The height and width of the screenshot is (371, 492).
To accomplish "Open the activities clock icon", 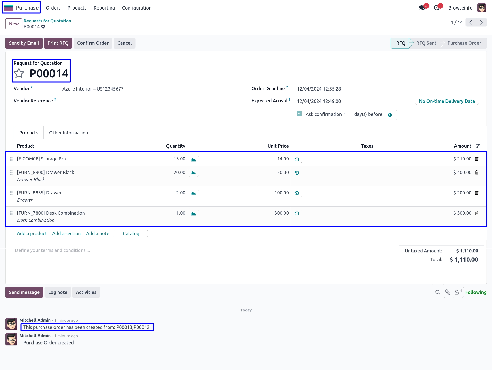I will click(437, 8).
